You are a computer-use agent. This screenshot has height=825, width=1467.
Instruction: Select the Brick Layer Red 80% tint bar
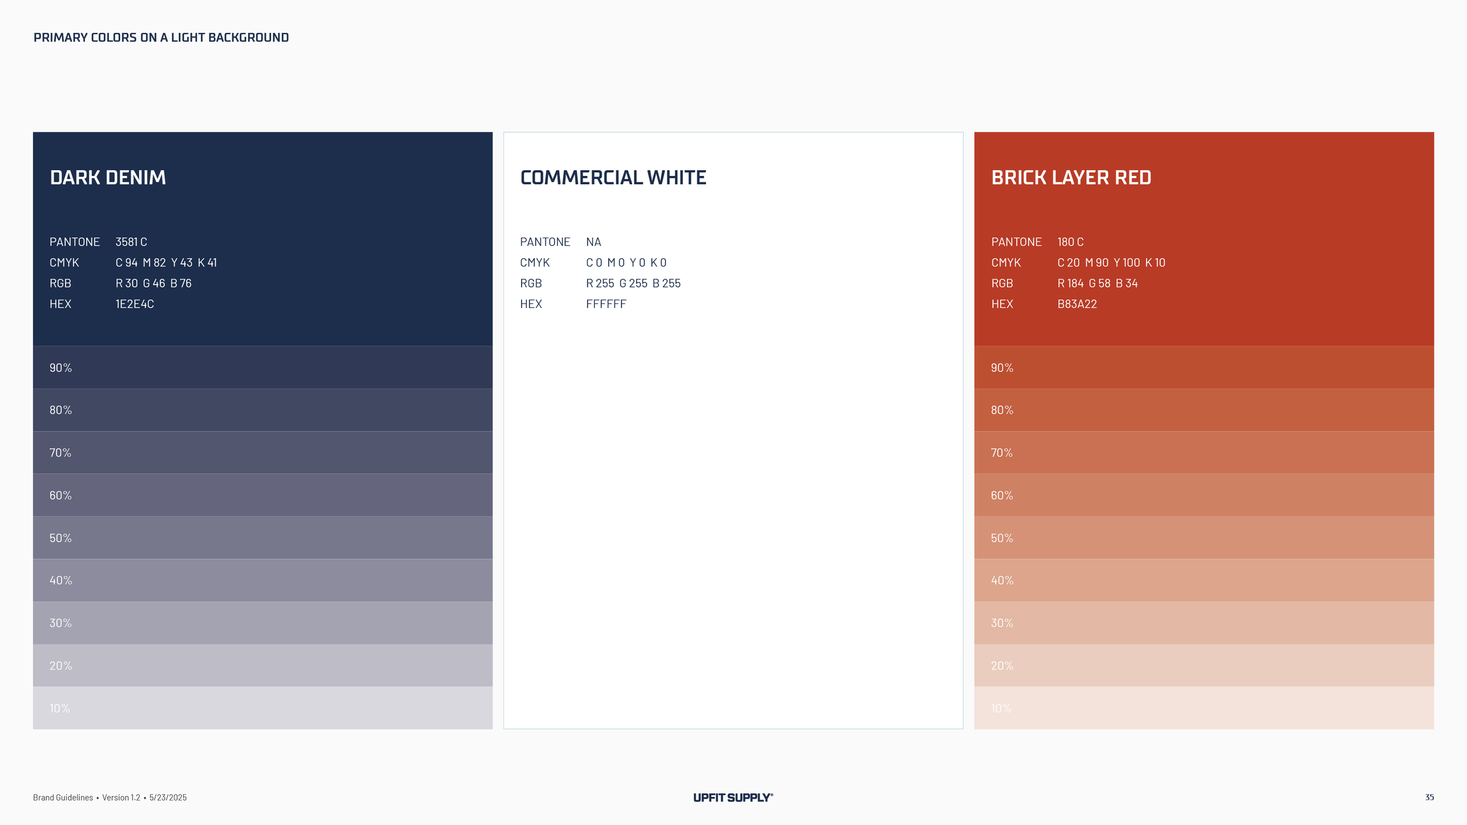[1204, 410]
